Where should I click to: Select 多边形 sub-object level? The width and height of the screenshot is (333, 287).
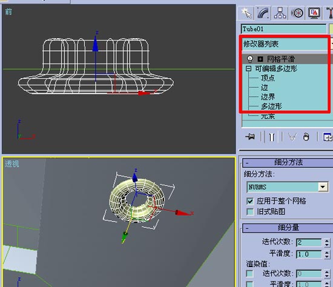(271, 106)
